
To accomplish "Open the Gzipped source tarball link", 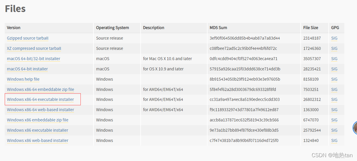I will tap(28, 38).
